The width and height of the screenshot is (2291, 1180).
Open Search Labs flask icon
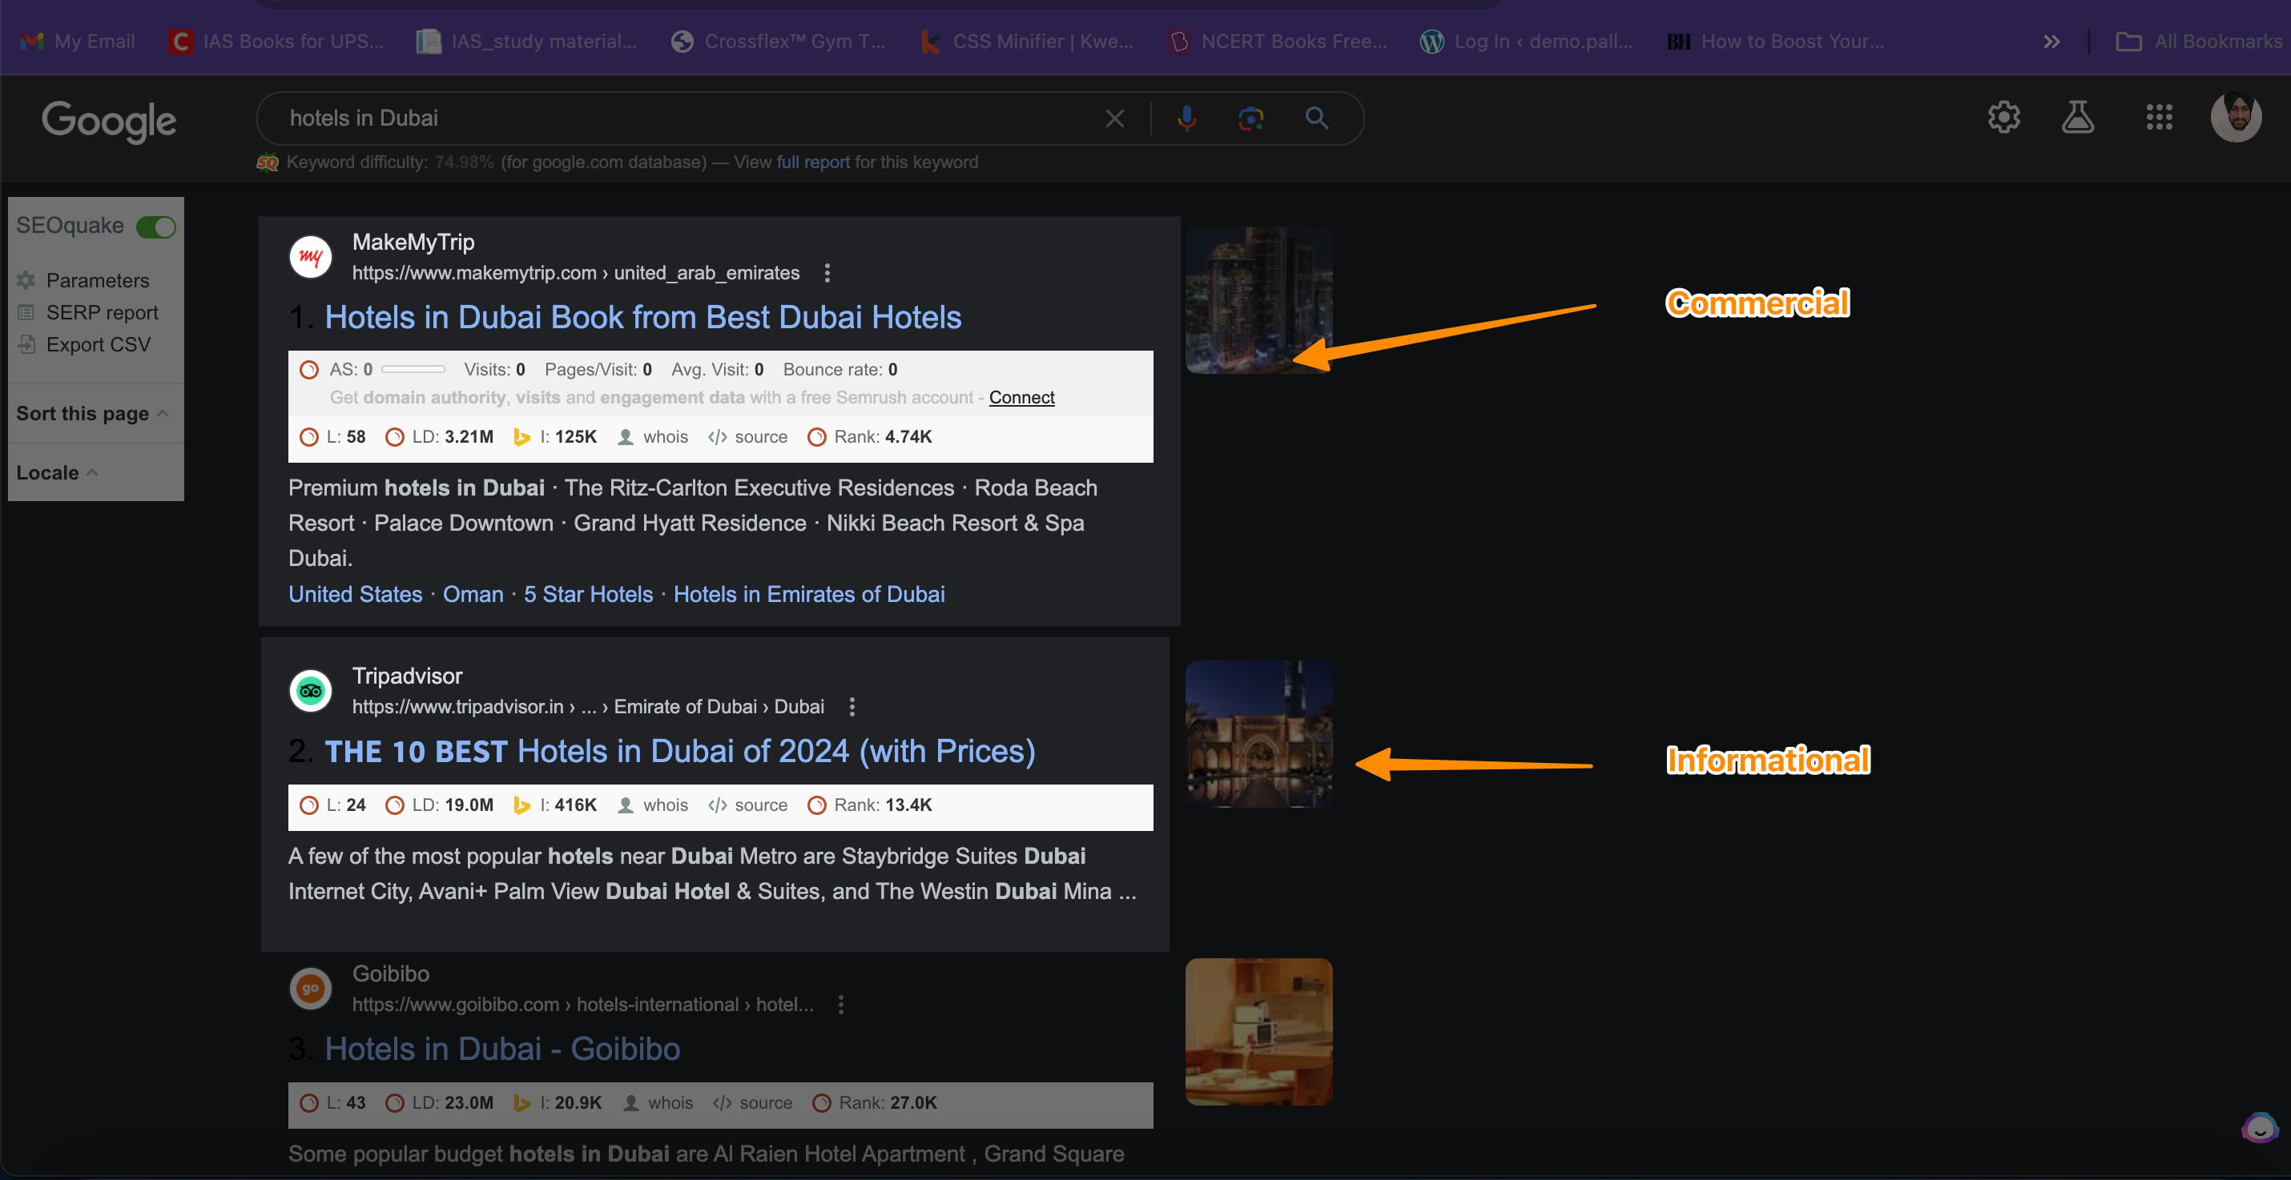2078,118
